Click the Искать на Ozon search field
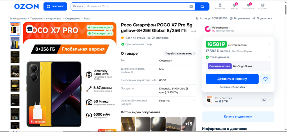Viewport: 287px width, 132px height. point(137,7)
